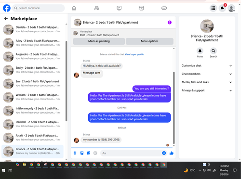Open Alejandro conversation in list
The image size is (241, 179).
coord(32,56)
